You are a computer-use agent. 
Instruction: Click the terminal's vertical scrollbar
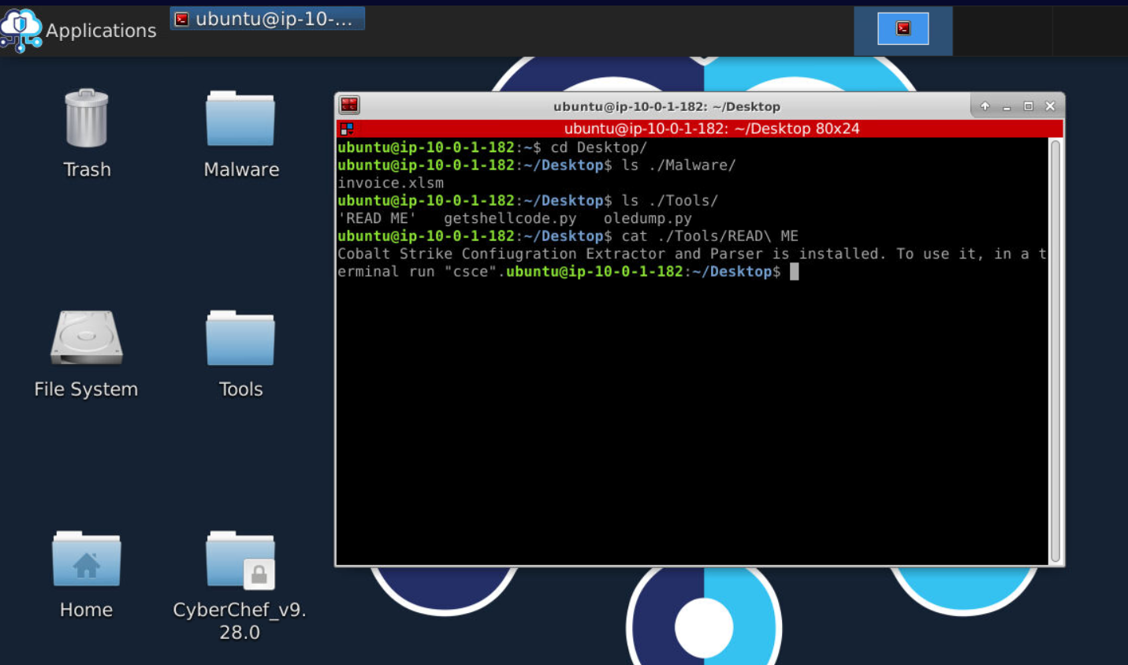pyautogui.click(x=1055, y=351)
